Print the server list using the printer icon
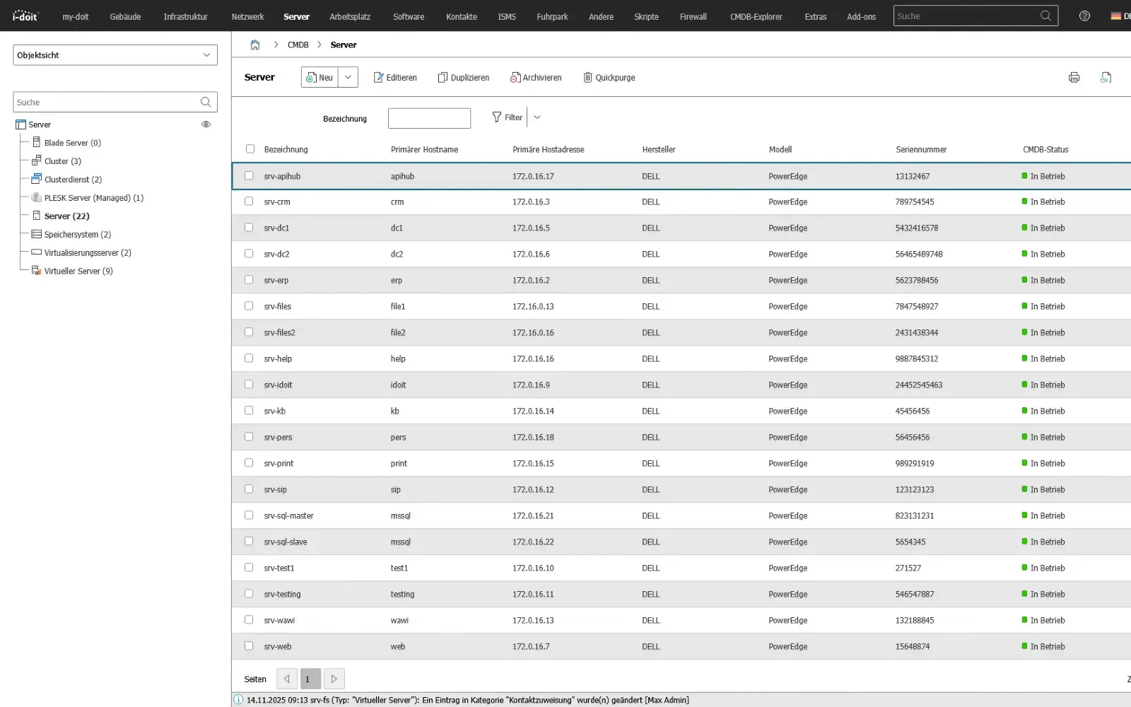The image size is (1131, 707). [x=1074, y=77]
